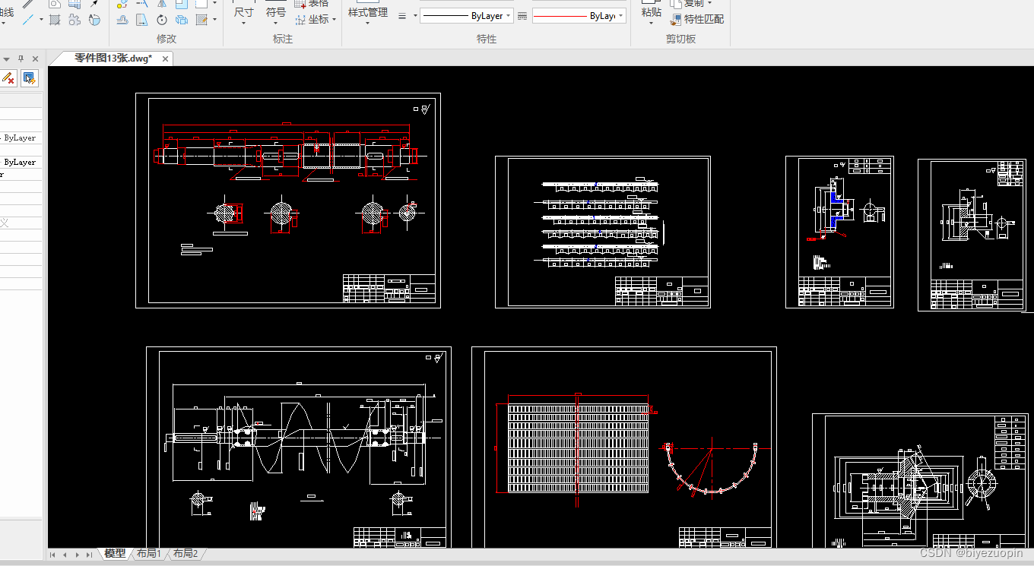Select the rack strips drawing sheet
This screenshot has height=566, width=1034.
point(603,232)
